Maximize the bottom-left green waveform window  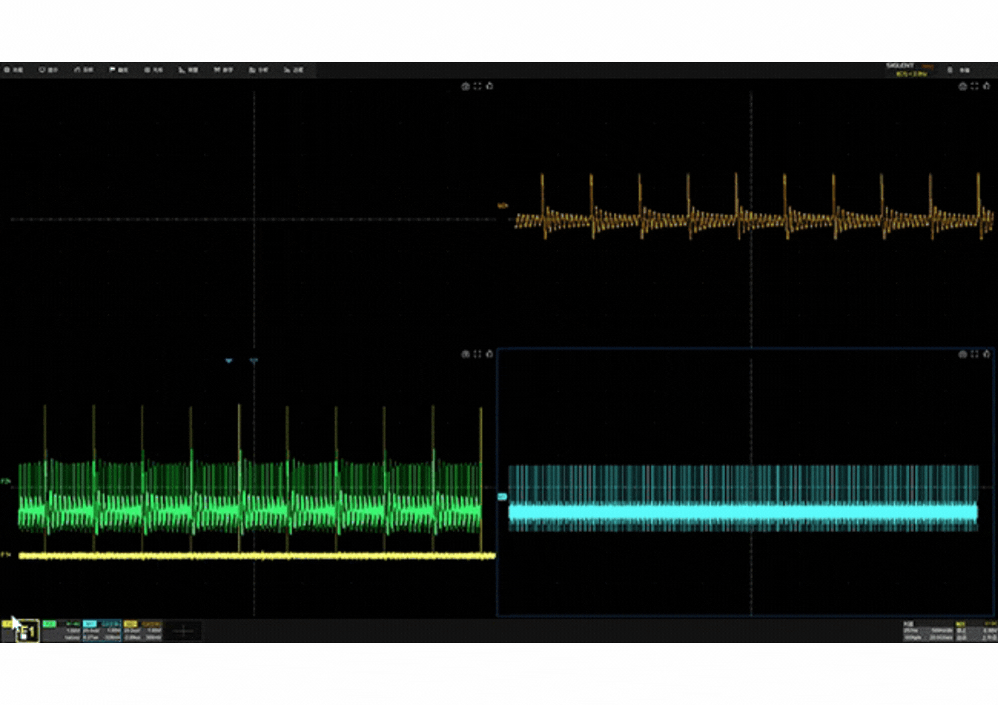coord(477,354)
